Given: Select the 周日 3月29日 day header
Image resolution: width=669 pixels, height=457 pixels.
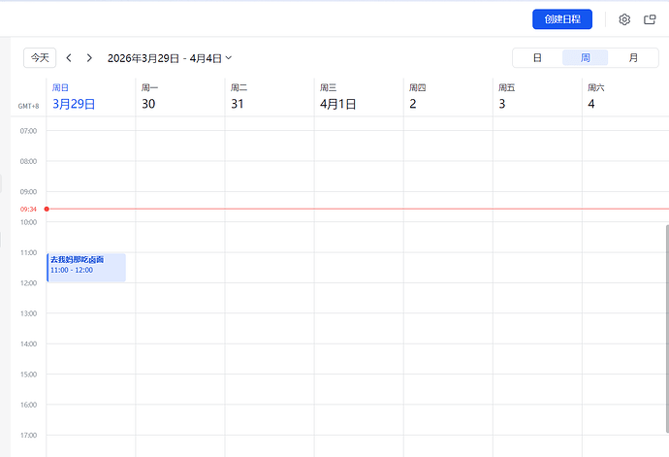Looking at the screenshot, I should click(x=74, y=97).
